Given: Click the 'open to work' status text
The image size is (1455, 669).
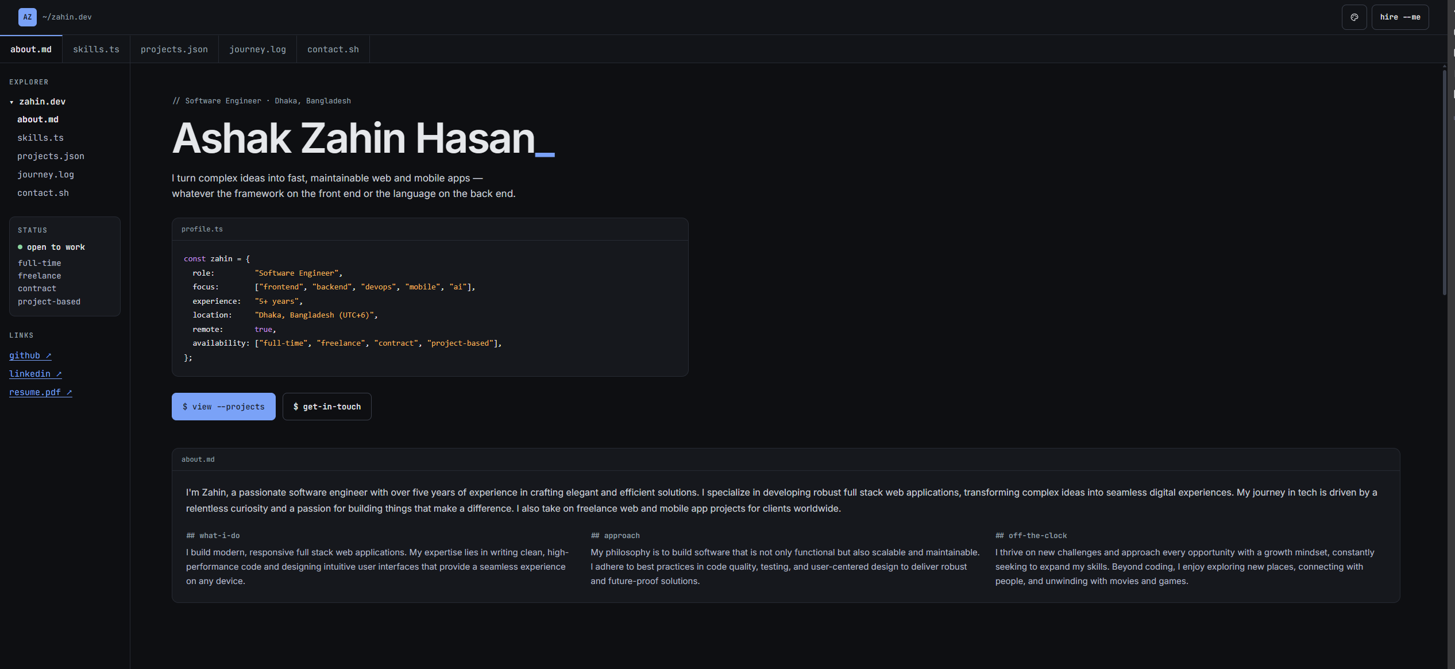Looking at the screenshot, I should (x=56, y=247).
